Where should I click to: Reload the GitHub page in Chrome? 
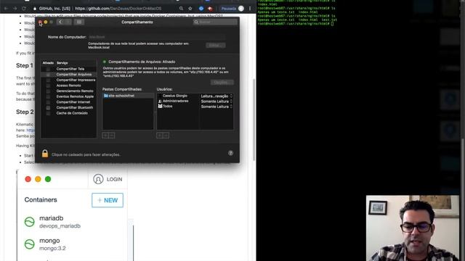[24, 9]
